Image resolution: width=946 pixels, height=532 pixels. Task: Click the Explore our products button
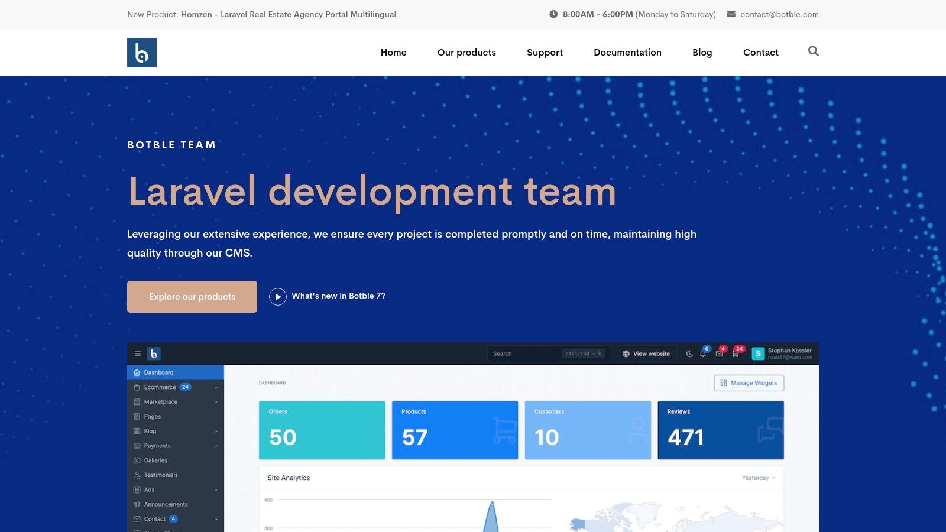(x=192, y=297)
